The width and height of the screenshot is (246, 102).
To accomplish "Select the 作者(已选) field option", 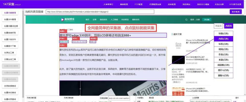I will click(x=224, y=55).
